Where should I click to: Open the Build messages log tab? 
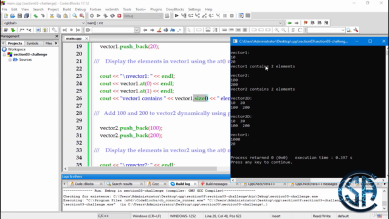(216, 184)
